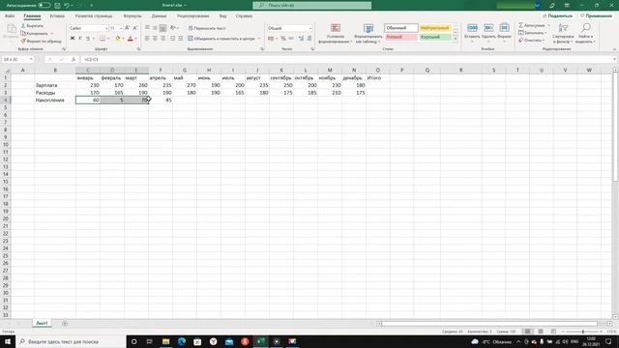Switch to the Вставка ribbon tab

pos(57,16)
